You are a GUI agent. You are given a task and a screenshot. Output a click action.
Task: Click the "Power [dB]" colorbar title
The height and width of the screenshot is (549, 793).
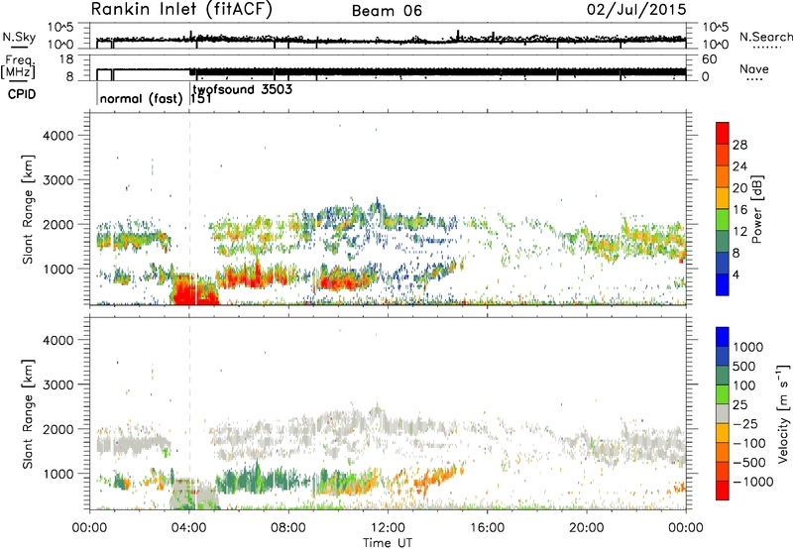757,209
